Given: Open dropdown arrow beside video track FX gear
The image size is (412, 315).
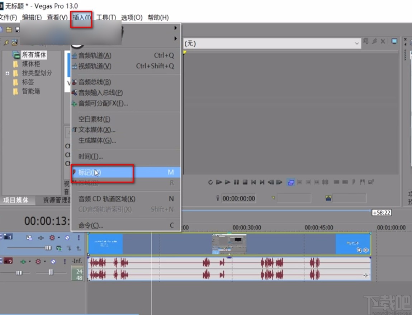Looking at the screenshot, I should point(59,238).
